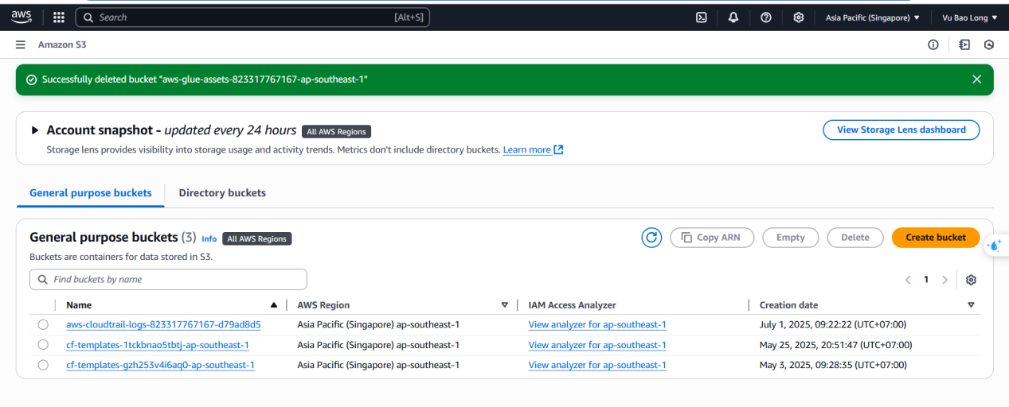View analyzer for cf-templates-gzh253v4i6aq0 row
Image resolution: width=1009 pixels, height=407 pixels.
tap(597, 365)
